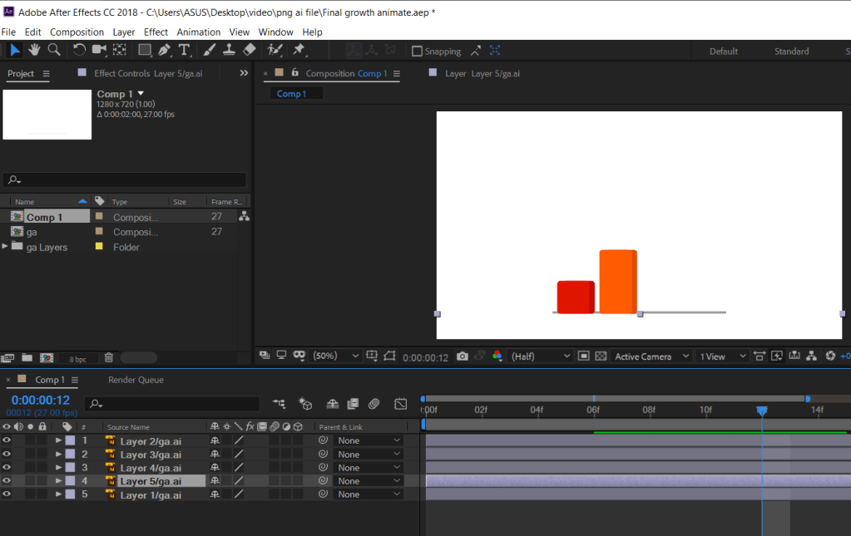This screenshot has height=536, width=851.
Task: Select the Puppet Pin tool
Action: pos(299,51)
